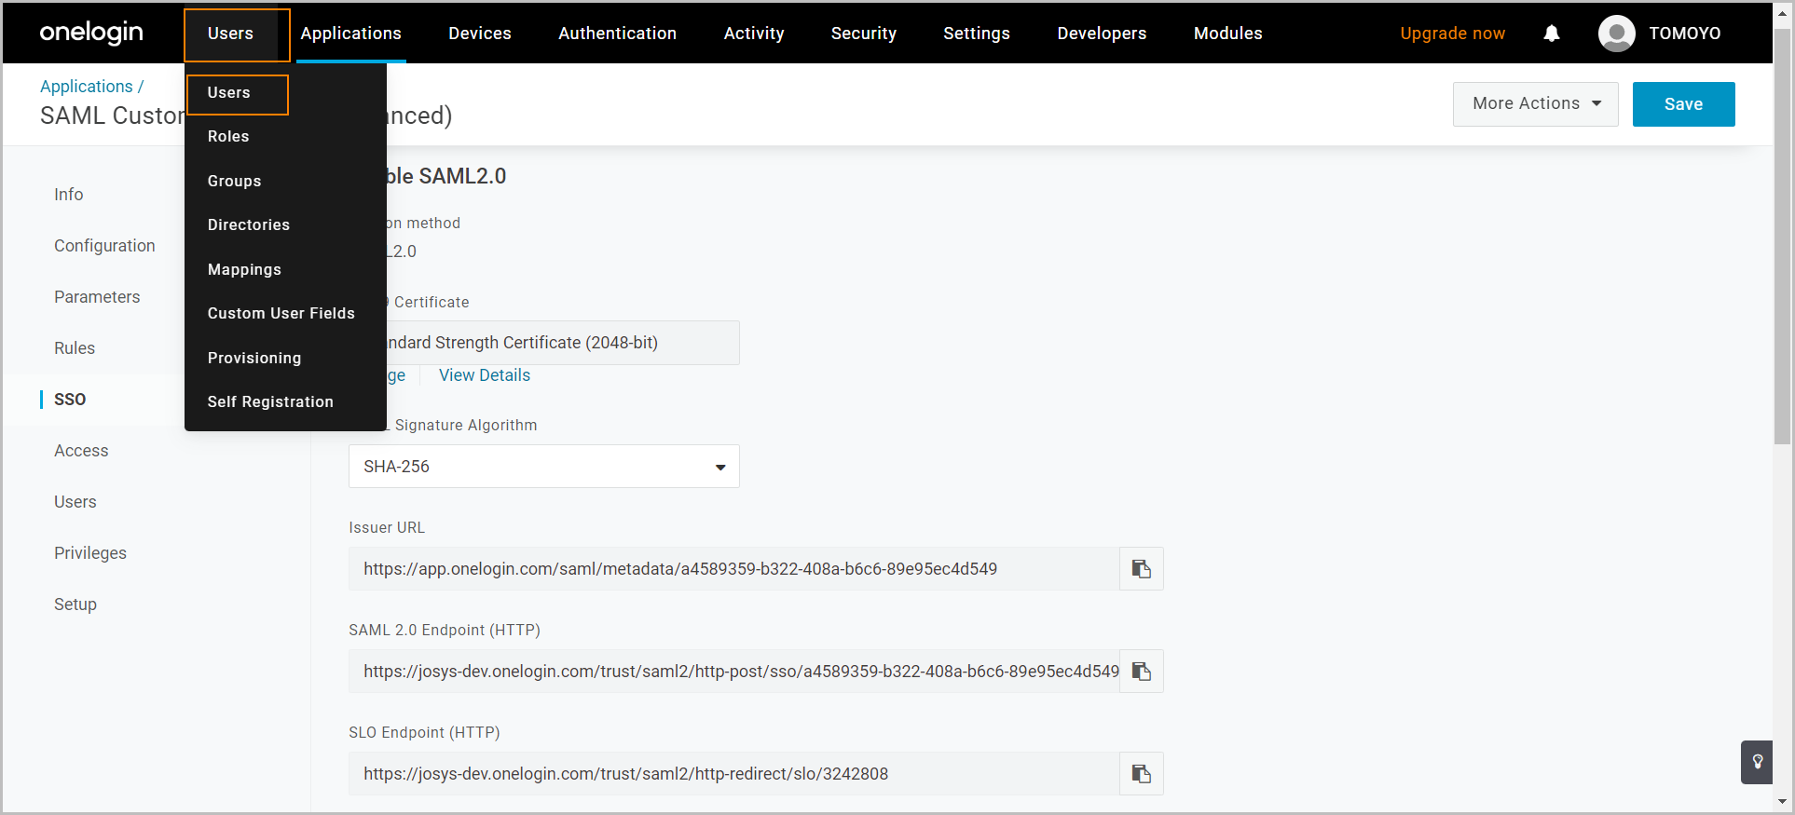The image size is (1795, 815).
Task: Open the Developers top menu
Action: click(1102, 34)
